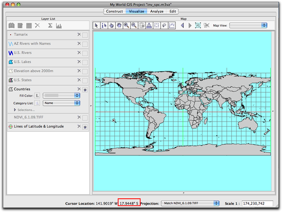282x212 pixels.
Task: Open the Map View dropdown
Action: click(248, 25)
